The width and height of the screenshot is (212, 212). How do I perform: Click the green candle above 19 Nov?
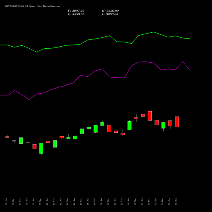pyautogui.click(x=95, y=129)
